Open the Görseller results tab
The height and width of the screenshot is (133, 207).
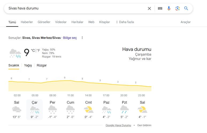click(x=44, y=22)
